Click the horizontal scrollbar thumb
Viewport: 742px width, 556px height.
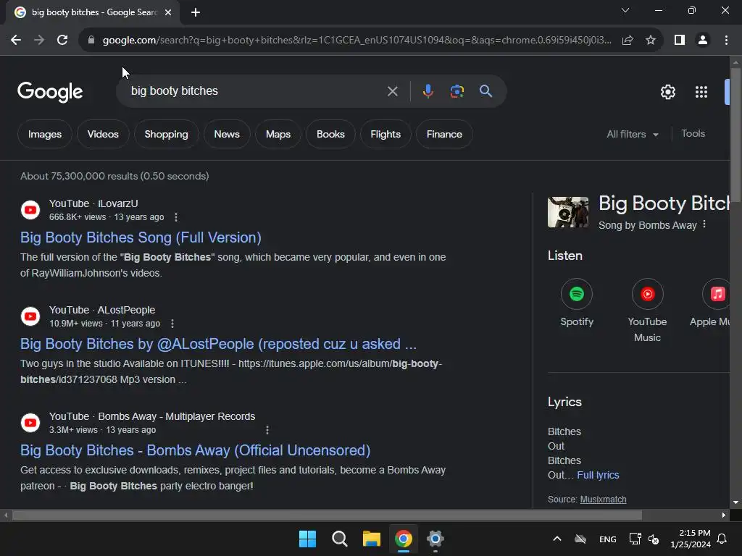tap(327, 515)
